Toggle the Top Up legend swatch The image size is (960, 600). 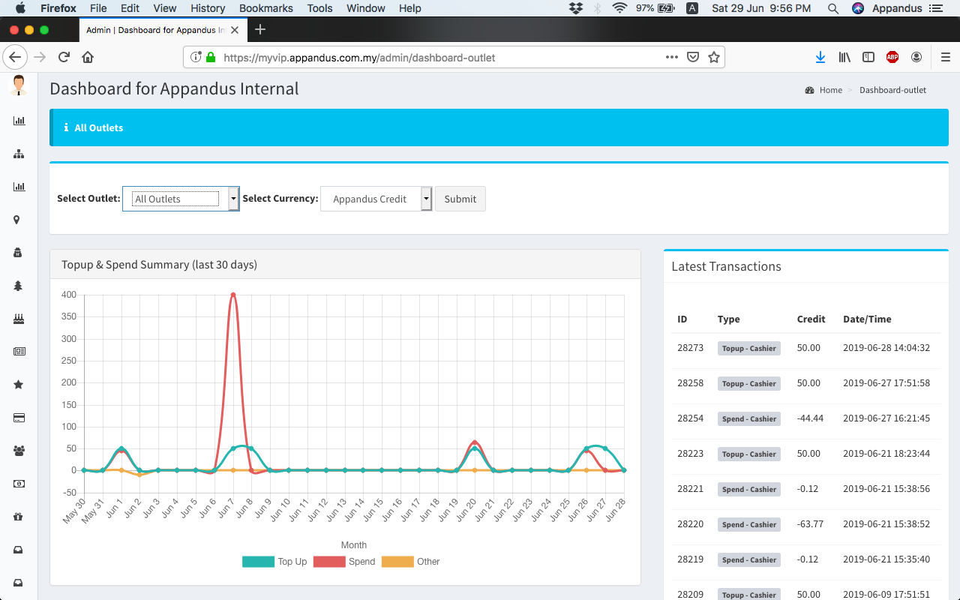pos(258,562)
